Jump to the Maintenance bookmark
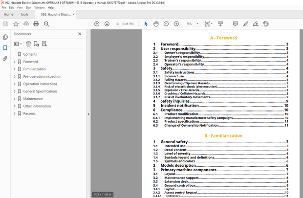 (x=33, y=99)
